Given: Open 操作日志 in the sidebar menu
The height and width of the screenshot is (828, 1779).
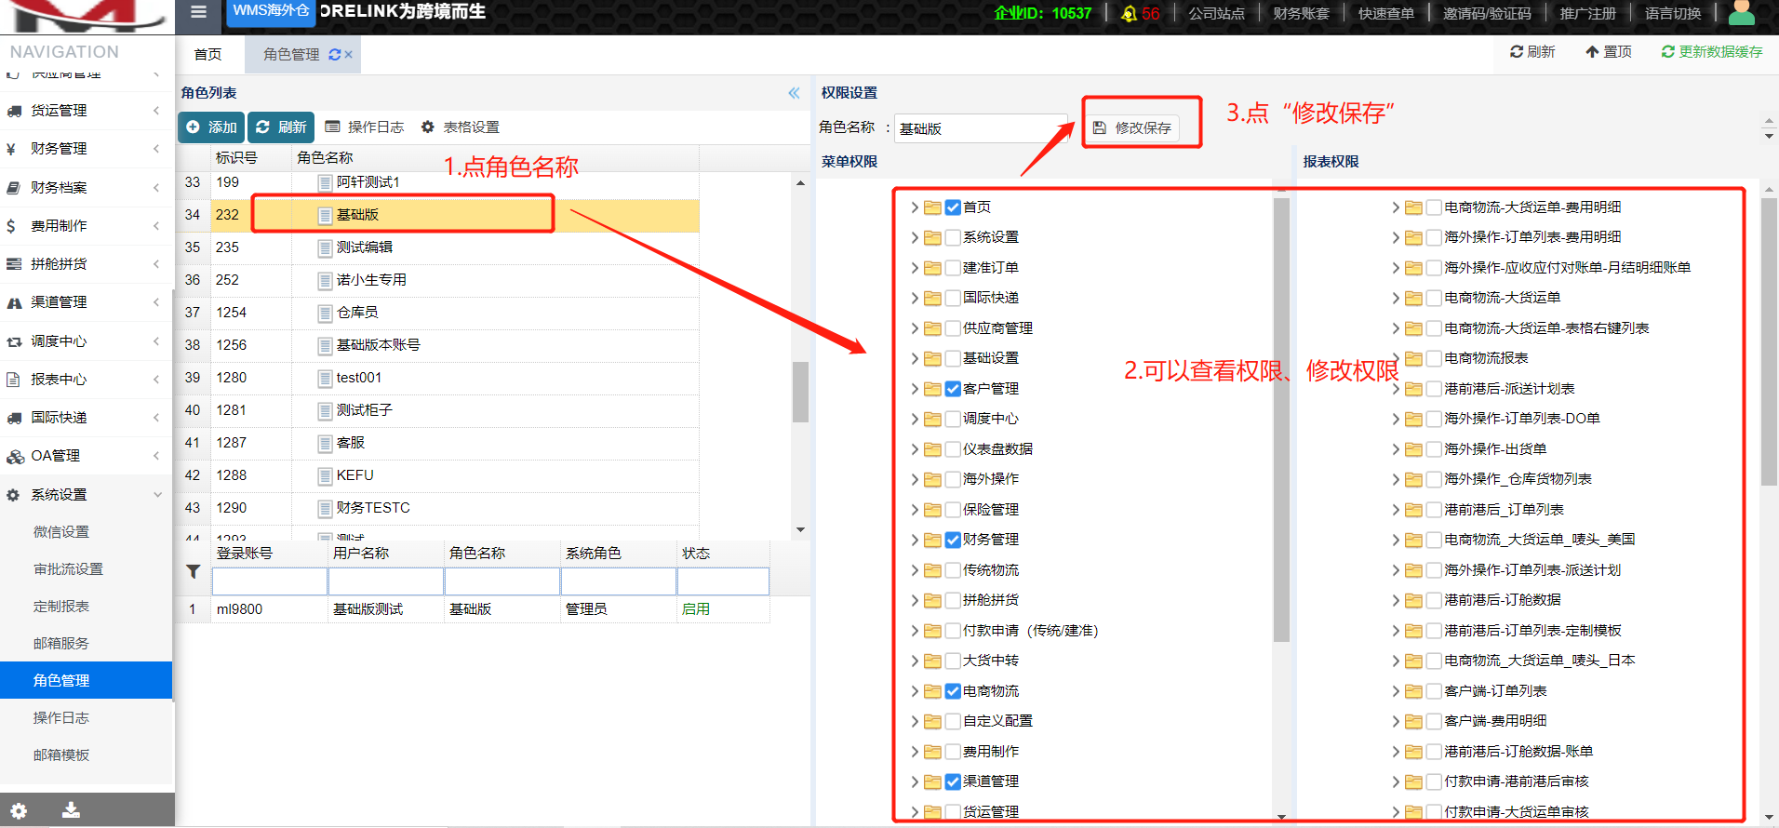Looking at the screenshot, I should 61,718.
